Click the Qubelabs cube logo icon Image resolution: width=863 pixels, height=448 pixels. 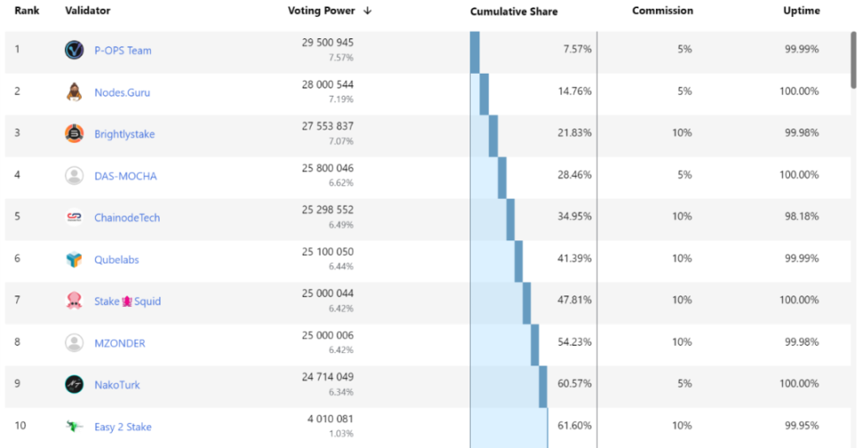75,260
